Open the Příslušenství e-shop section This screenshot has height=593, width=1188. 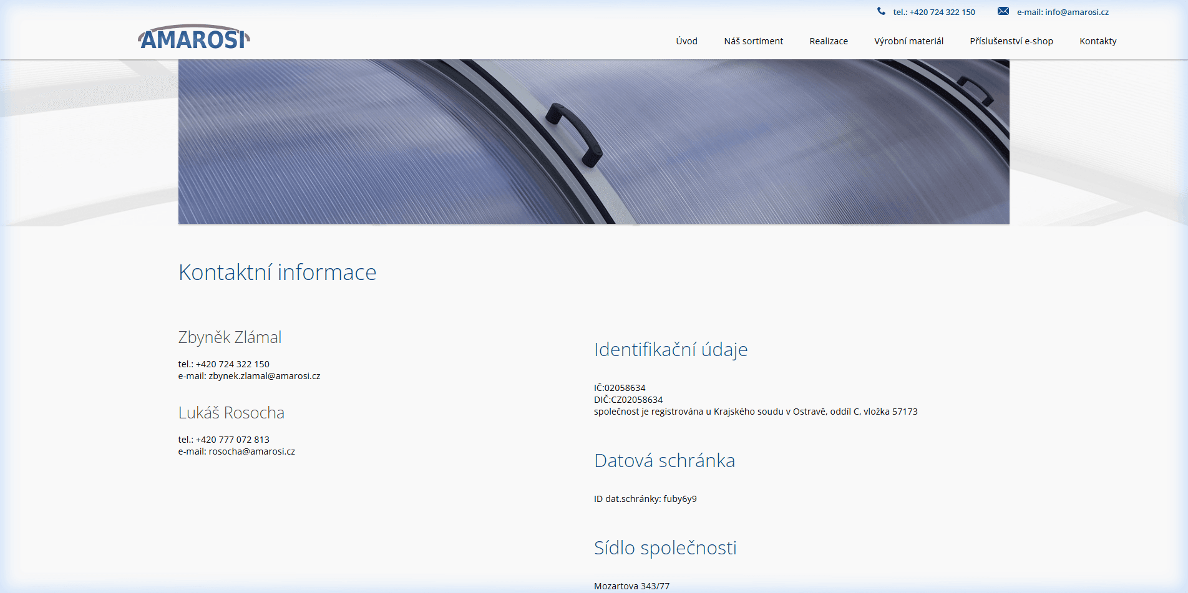pyautogui.click(x=1011, y=41)
